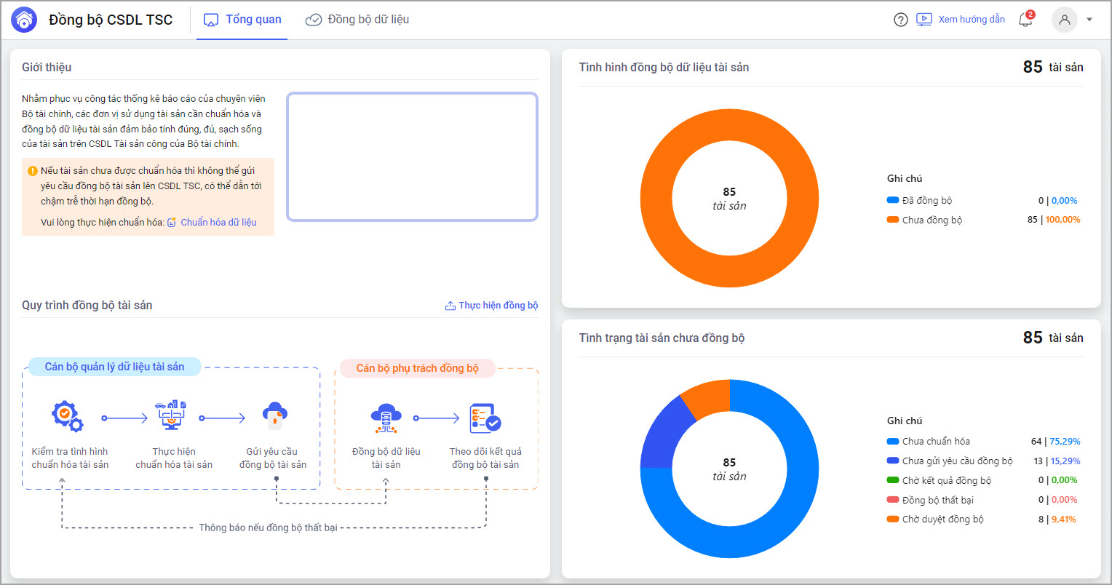Click the Theo dõi kết quả checklist icon

[x=485, y=418]
